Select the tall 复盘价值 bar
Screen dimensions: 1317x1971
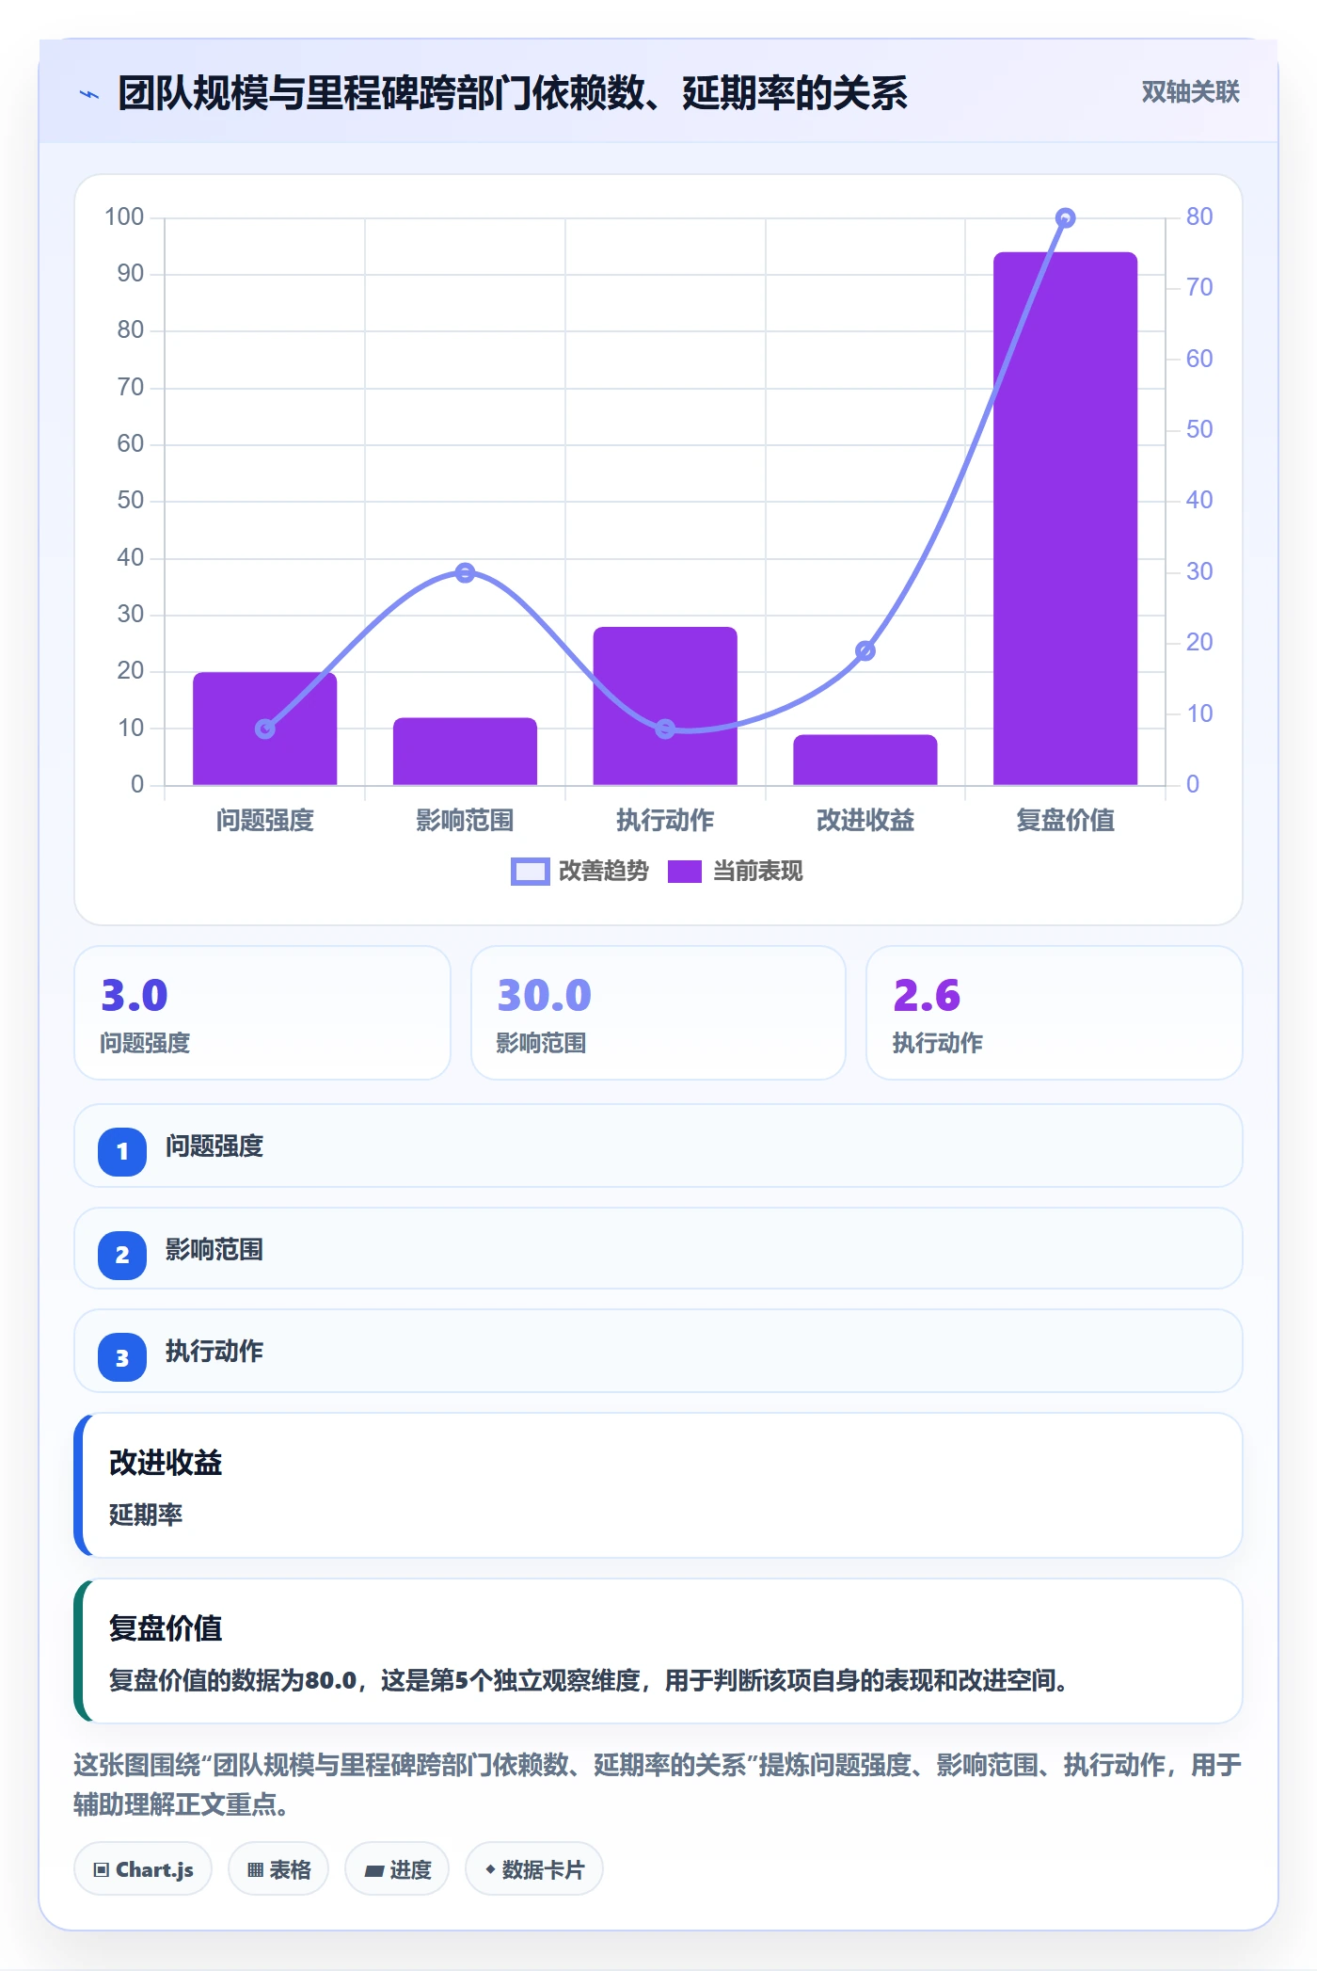point(1065,519)
